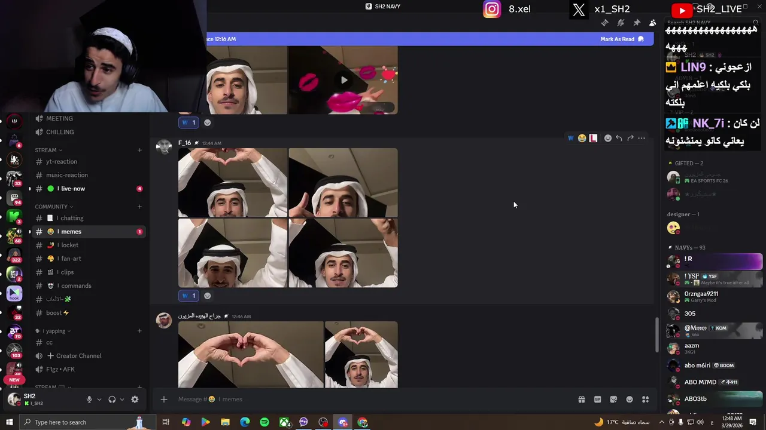
Task: Open the GIF picker
Action: tap(597, 400)
